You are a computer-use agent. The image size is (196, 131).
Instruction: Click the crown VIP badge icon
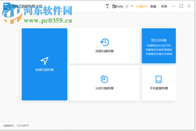click(x=127, y=6)
